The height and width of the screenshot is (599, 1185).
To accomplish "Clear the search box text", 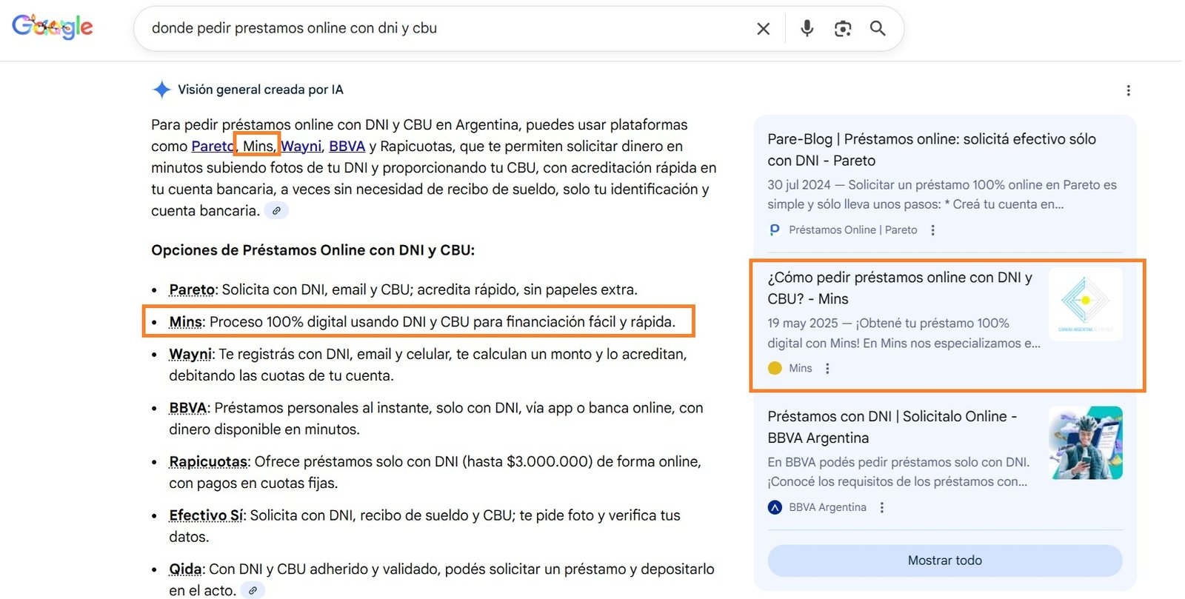I will [763, 29].
